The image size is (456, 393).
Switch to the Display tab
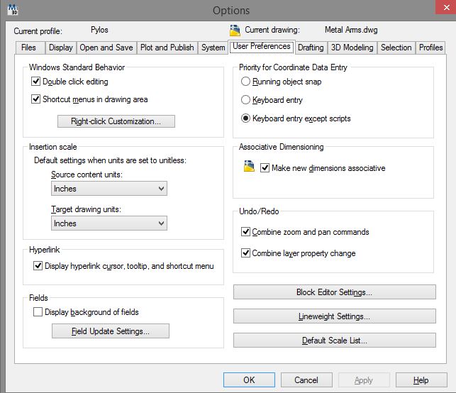61,48
